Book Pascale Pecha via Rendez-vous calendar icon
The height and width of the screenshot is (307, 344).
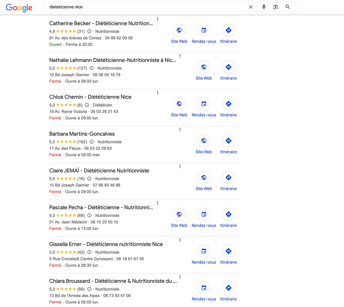(x=204, y=214)
